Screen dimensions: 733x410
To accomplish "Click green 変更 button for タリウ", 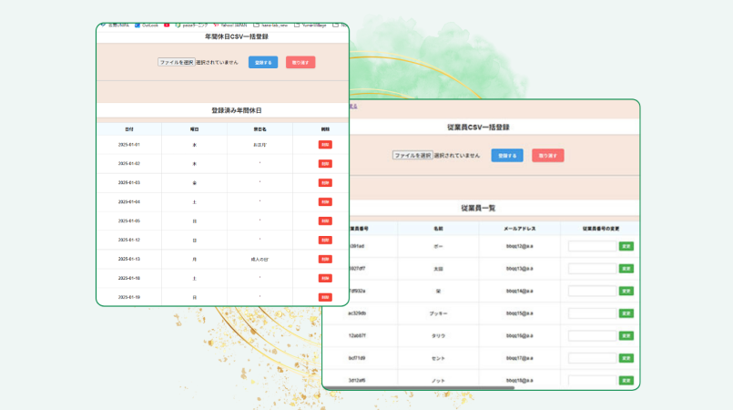I will click(x=626, y=336).
